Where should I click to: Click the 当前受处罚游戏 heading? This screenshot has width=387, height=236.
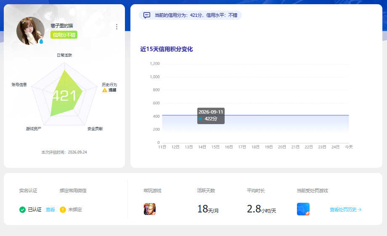point(312,191)
